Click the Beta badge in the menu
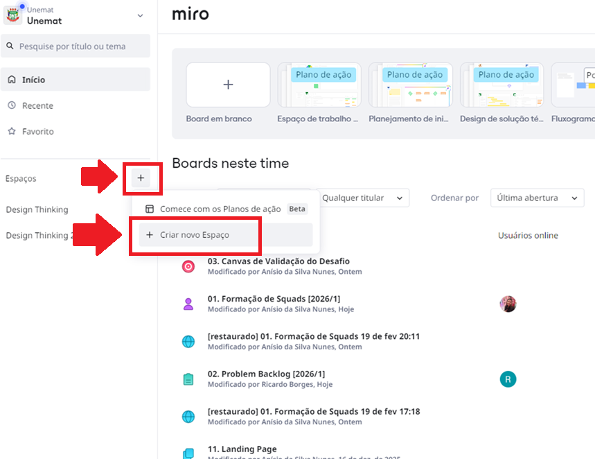This screenshot has width=595, height=459. (297, 209)
